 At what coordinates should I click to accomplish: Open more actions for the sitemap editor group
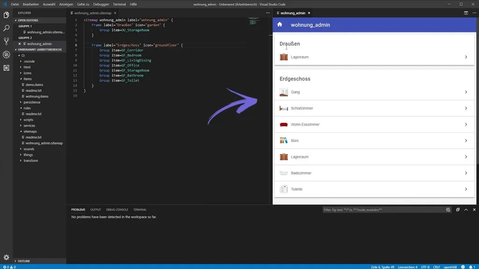tap(268, 13)
